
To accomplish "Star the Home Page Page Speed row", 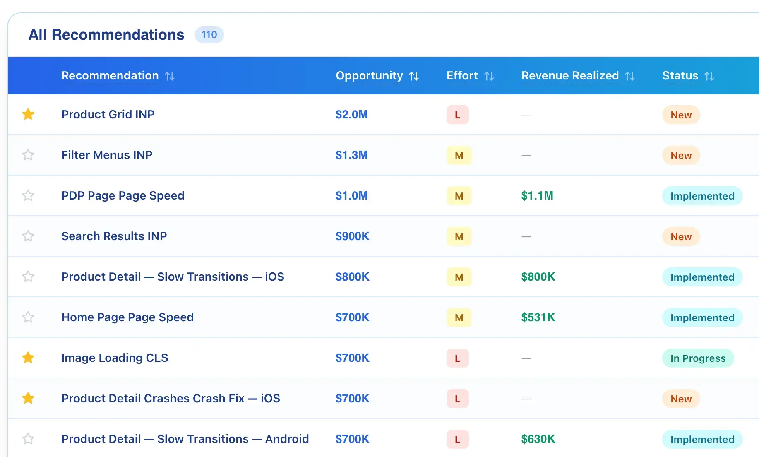I will tap(28, 317).
